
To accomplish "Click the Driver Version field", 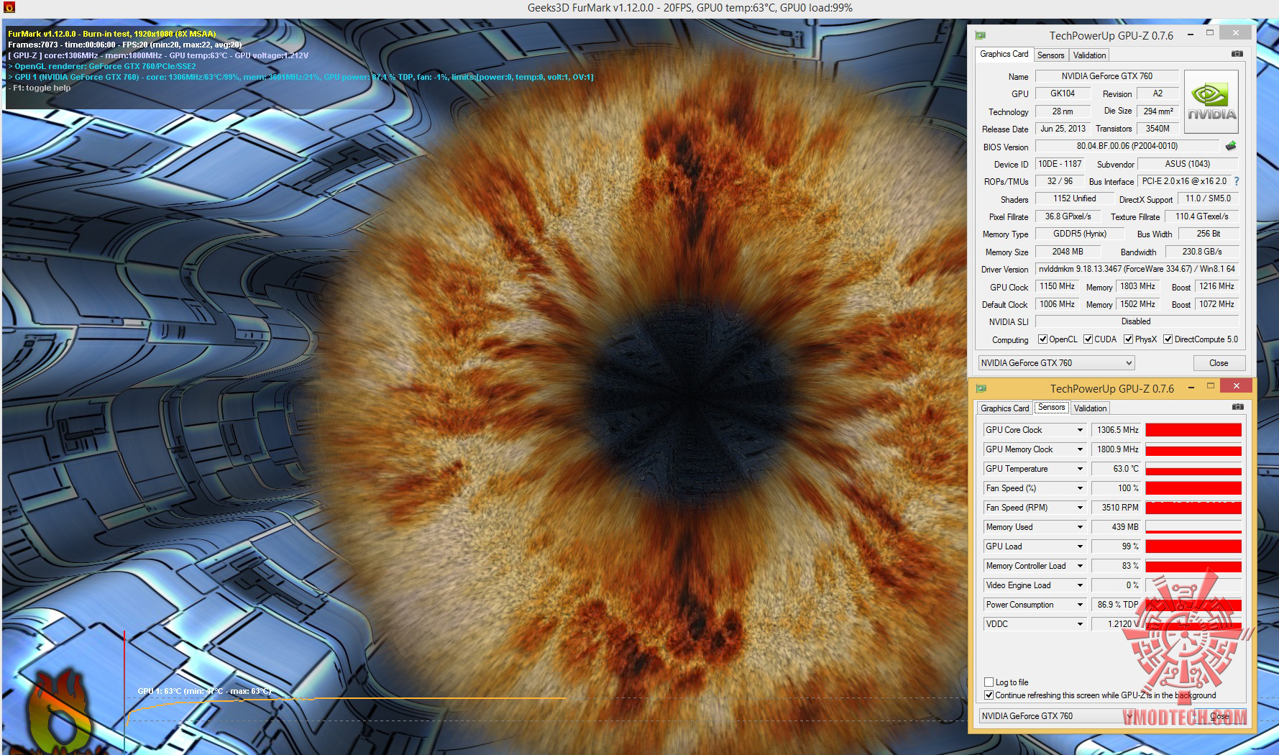I will click(x=1137, y=269).
